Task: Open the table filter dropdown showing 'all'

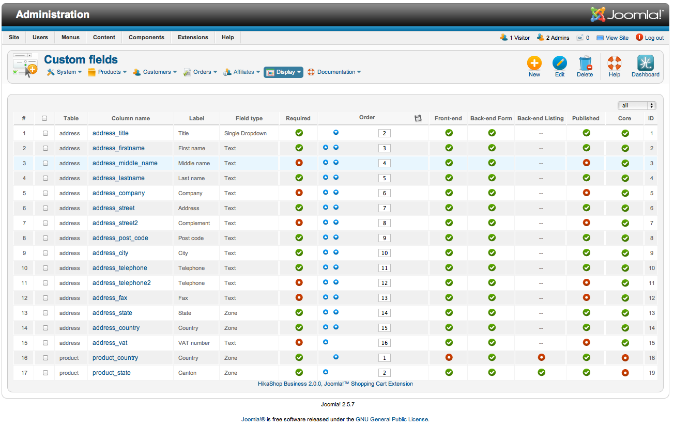Action: (x=636, y=105)
